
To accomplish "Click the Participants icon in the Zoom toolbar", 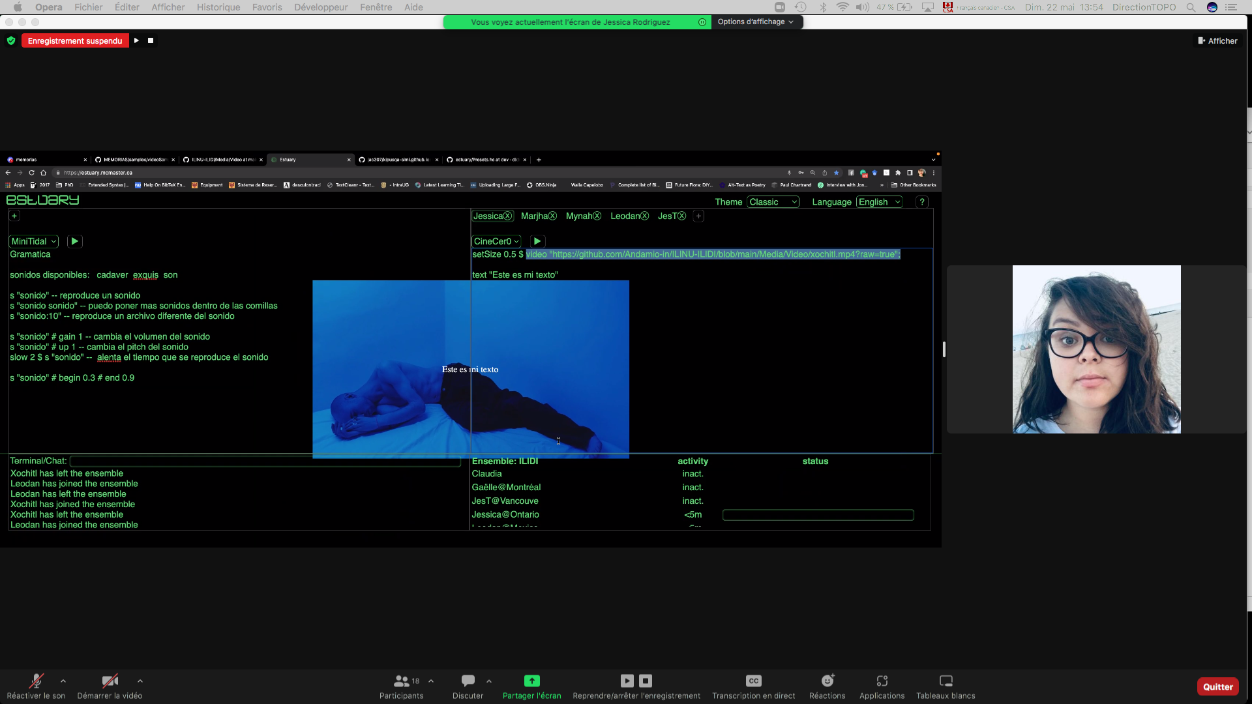I will pyautogui.click(x=402, y=681).
